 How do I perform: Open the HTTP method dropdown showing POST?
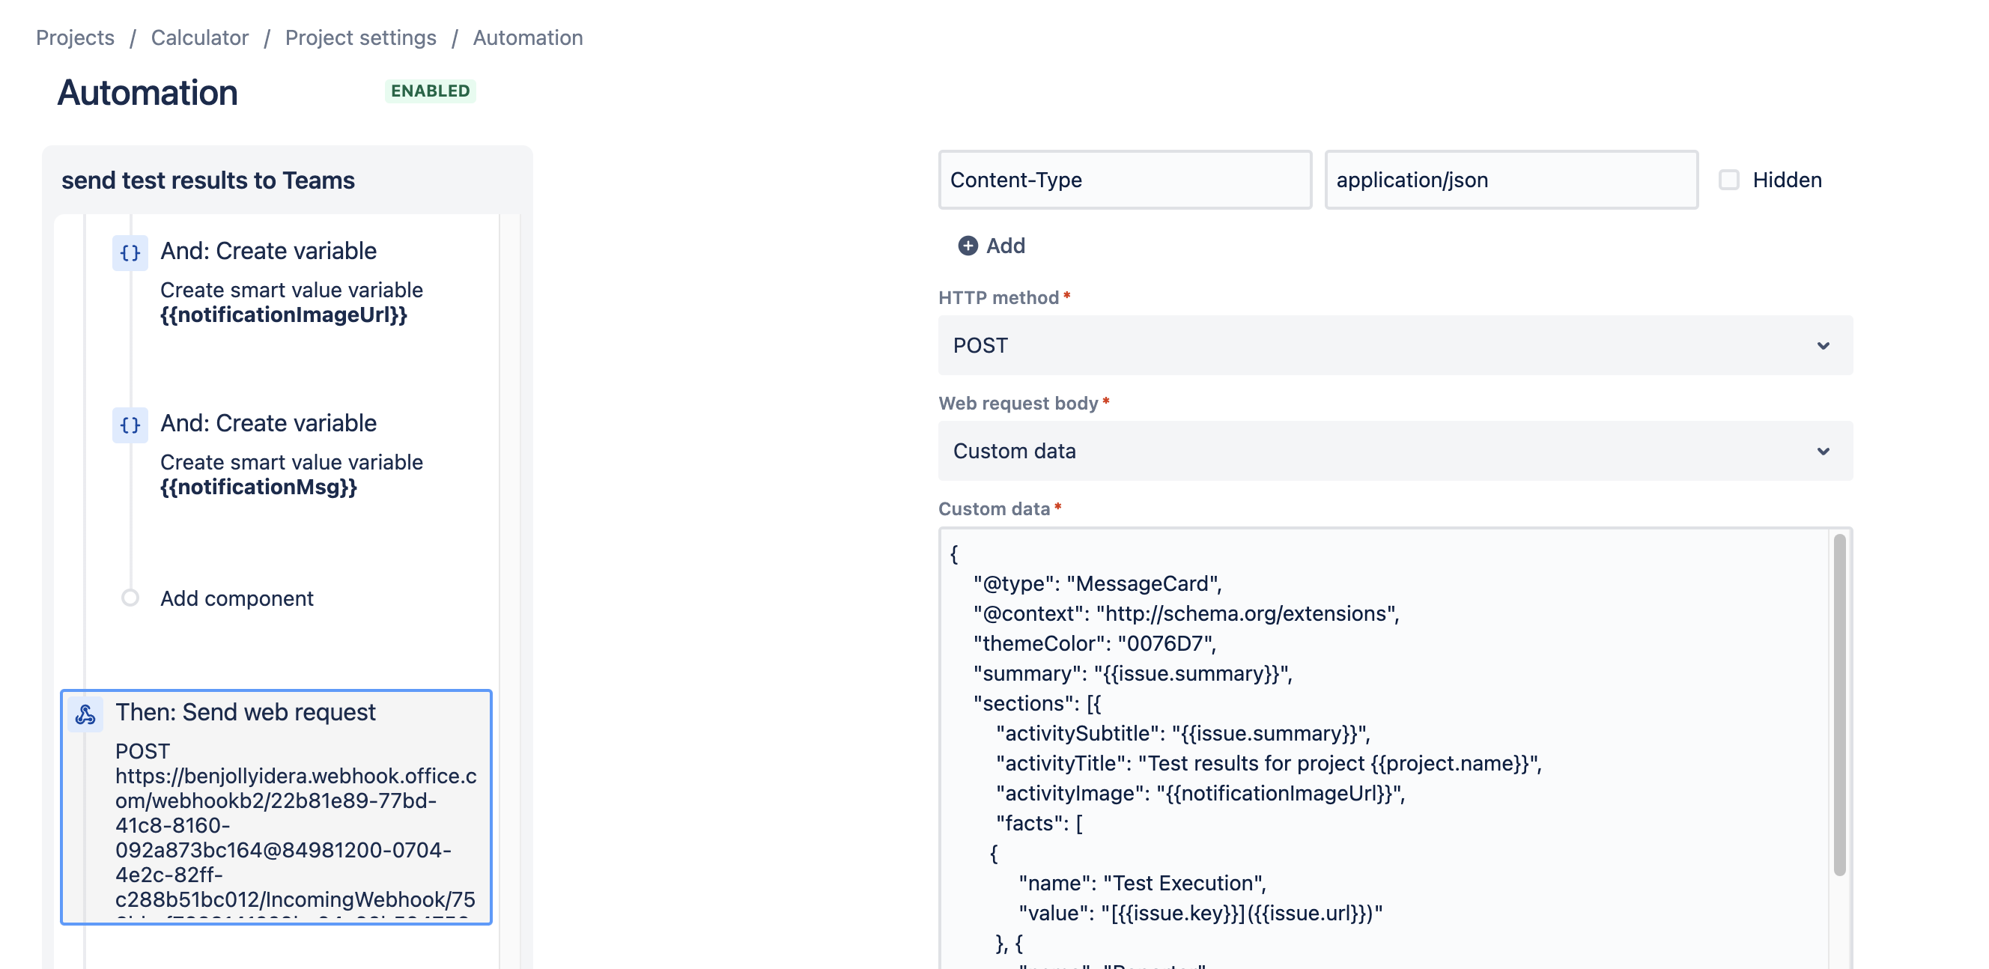[1394, 345]
